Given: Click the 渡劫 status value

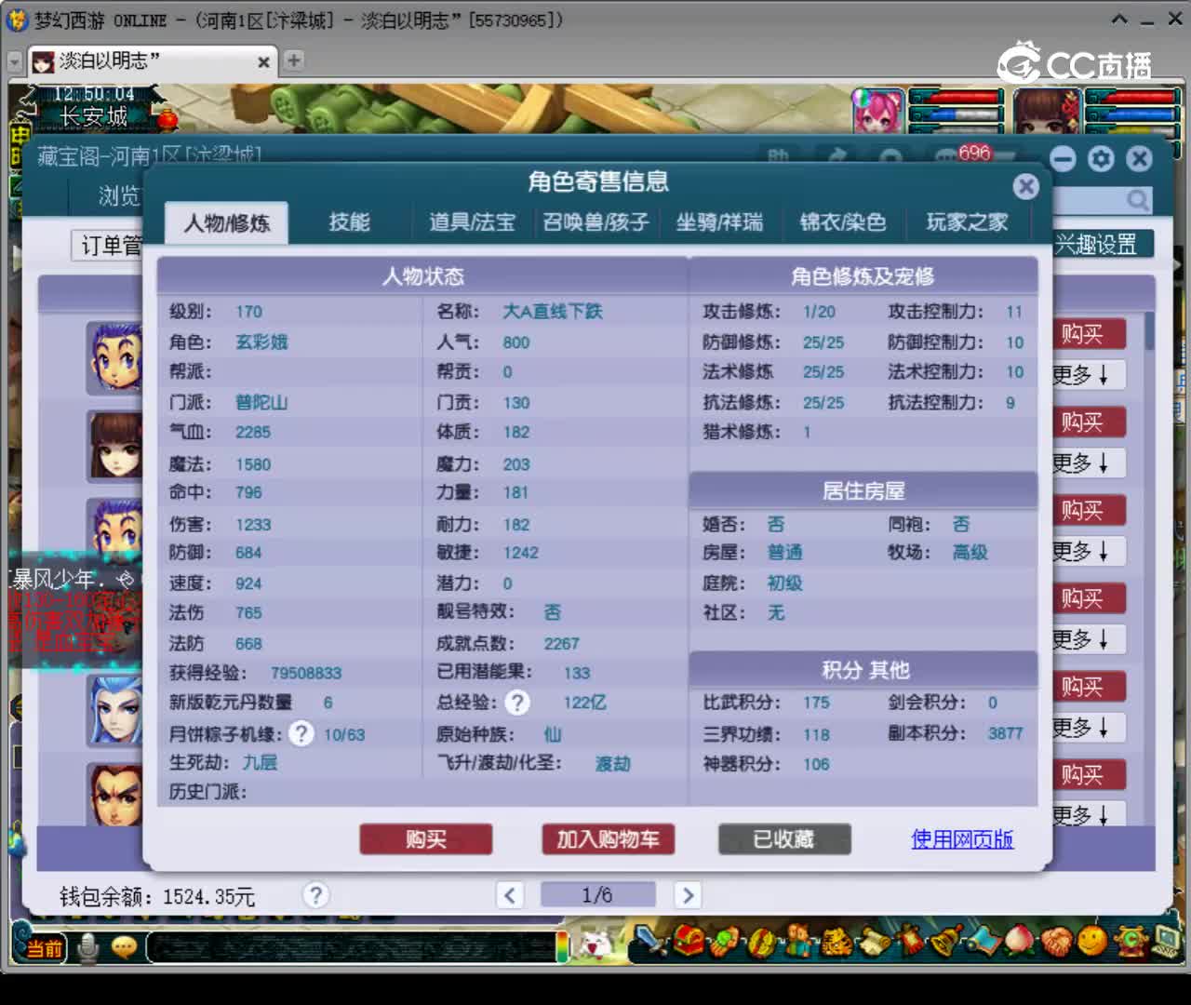Looking at the screenshot, I should pyautogui.click(x=613, y=763).
